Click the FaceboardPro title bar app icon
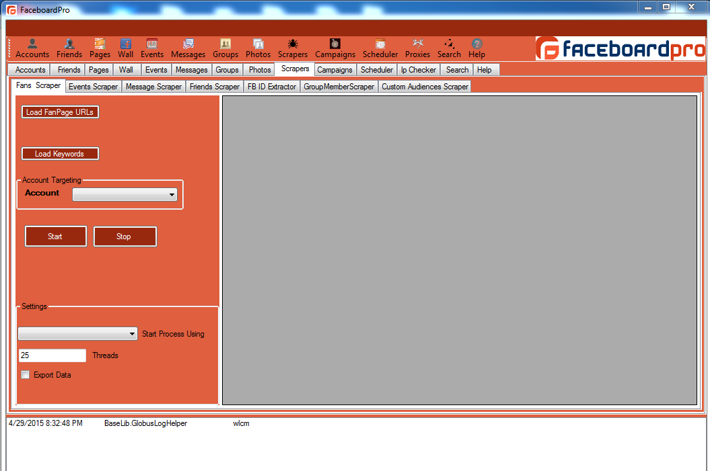 pos(11,10)
